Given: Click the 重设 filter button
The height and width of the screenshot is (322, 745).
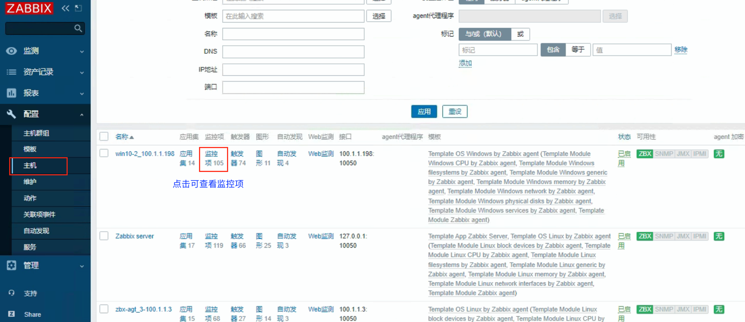Looking at the screenshot, I should pos(455,111).
